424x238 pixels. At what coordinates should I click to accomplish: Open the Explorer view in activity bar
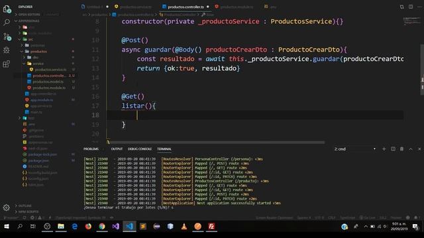pyautogui.click(x=7, y=9)
